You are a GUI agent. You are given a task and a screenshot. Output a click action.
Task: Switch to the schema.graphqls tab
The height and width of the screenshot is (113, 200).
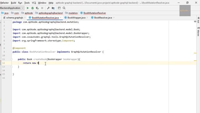(15, 18)
